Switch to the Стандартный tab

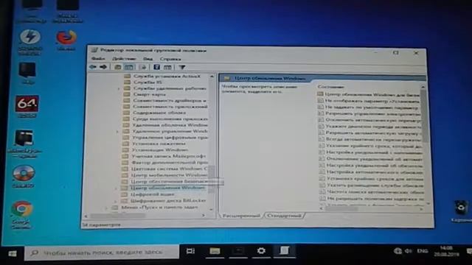[284, 216]
